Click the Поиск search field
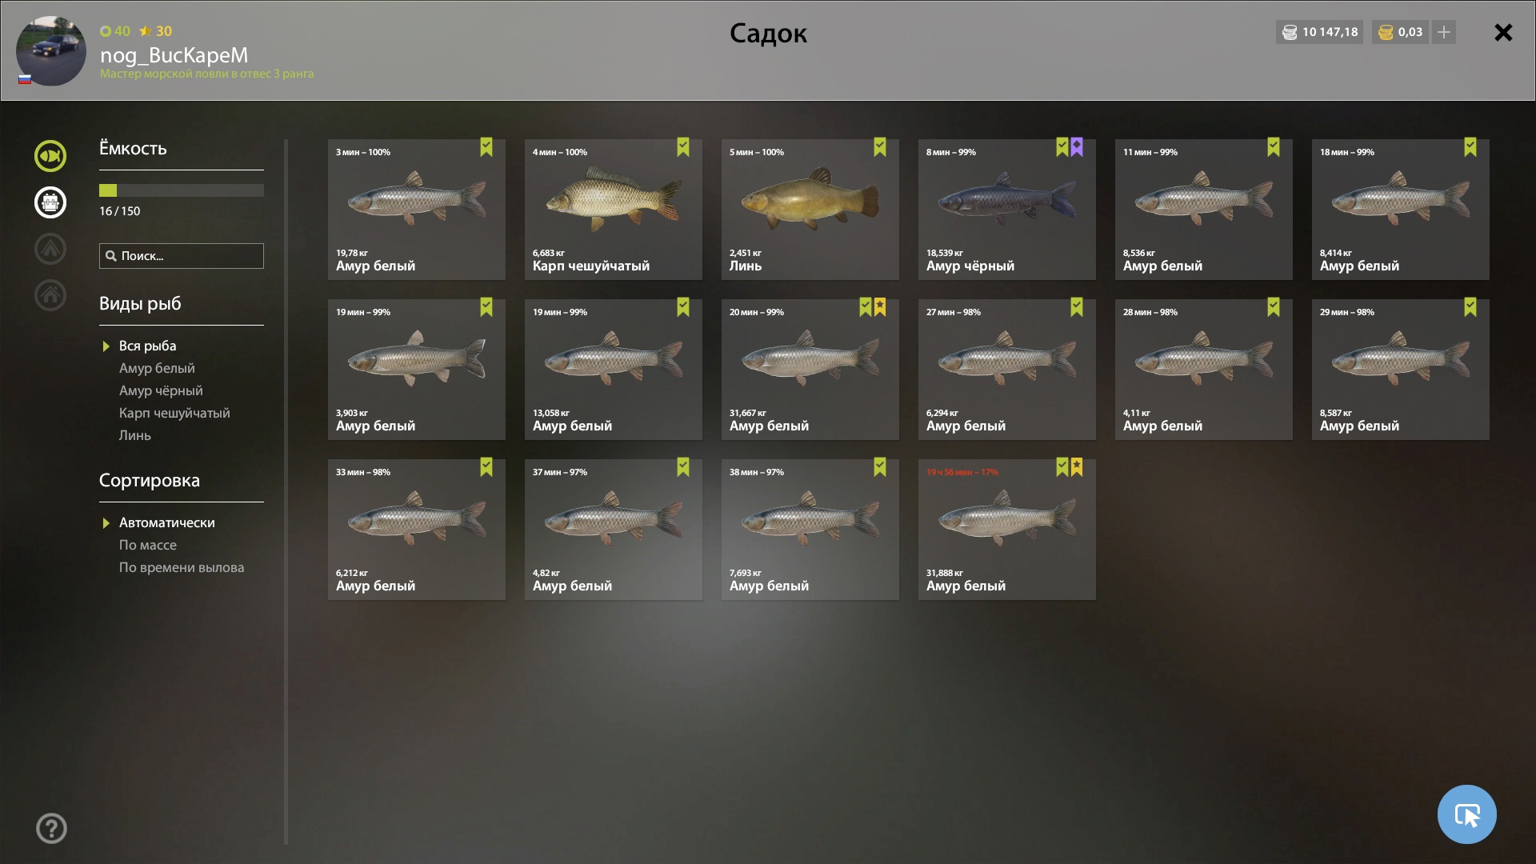 pyautogui.click(x=182, y=256)
